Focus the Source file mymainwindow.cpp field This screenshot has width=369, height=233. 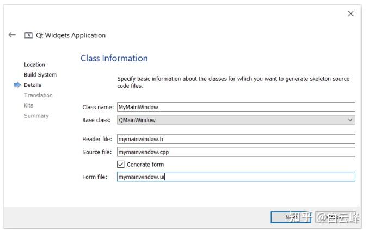[x=236, y=152]
